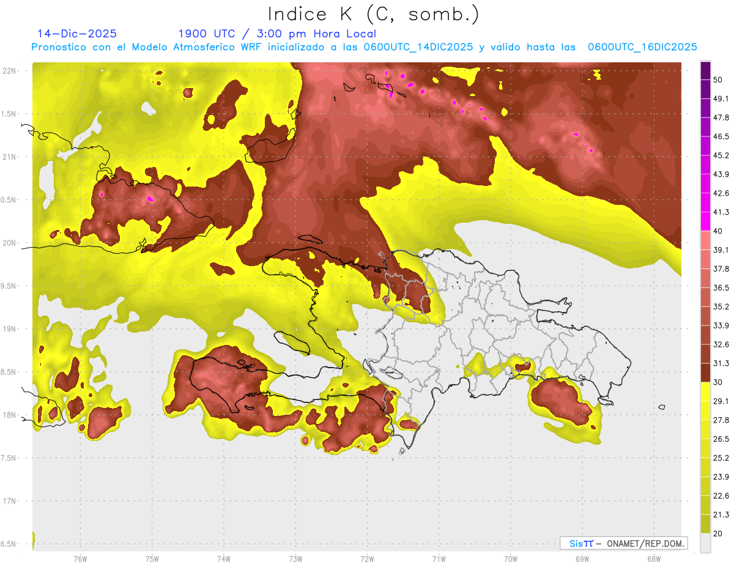Click the legend value 46.5
This screenshot has height=567, width=734.
(x=721, y=136)
